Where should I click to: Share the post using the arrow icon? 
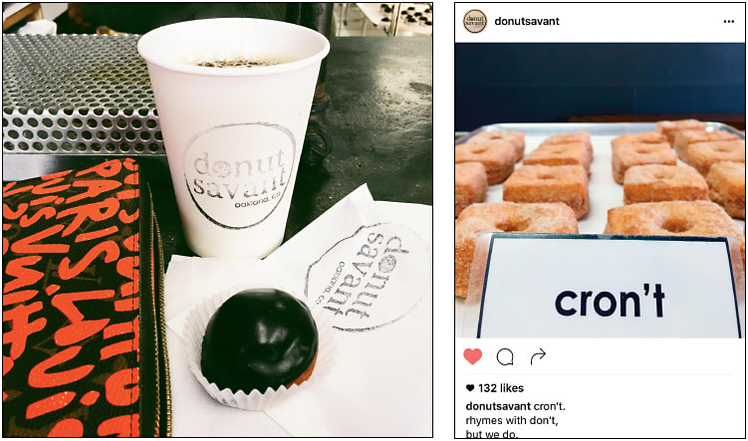coord(538,356)
